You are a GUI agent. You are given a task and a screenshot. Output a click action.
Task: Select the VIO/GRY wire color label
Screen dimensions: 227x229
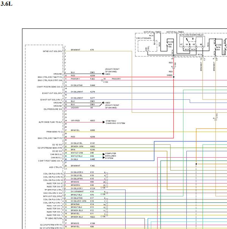pos(75,108)
